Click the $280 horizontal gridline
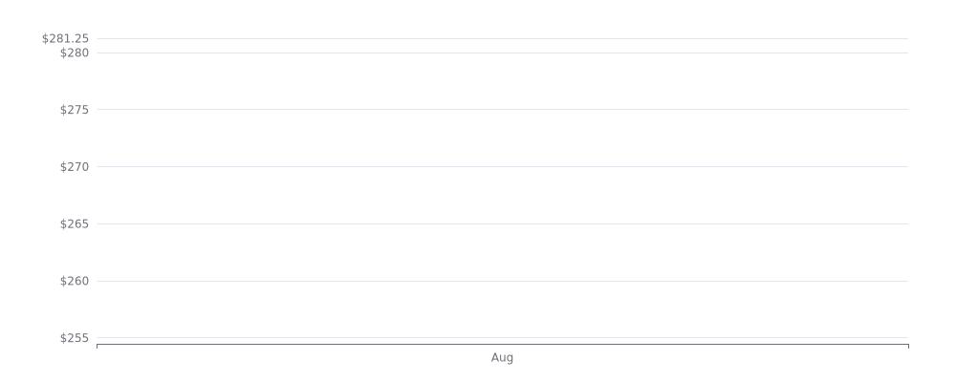The image size is (956, 382). pyautogui.click(x=503, y=53)
